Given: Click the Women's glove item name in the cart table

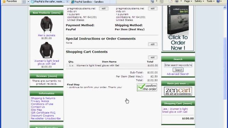Looking at the screenshot, I should [98, 65].
